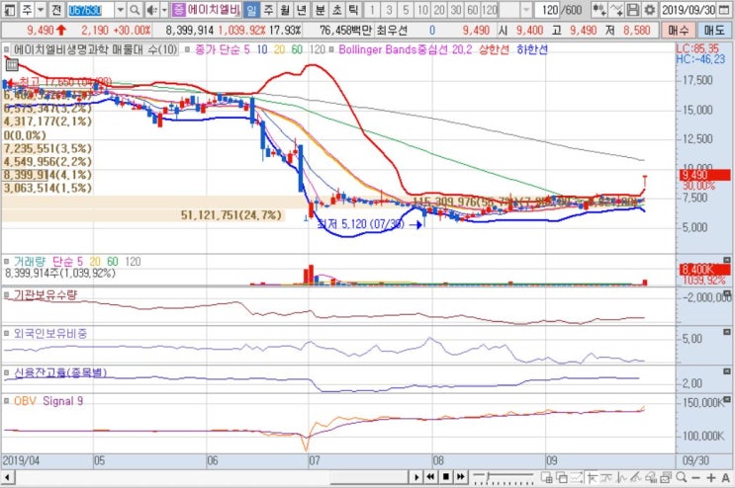Viewport: 735px width, 488px height.
Task: Select the 월 monthly period tab
Action: tap(285, 9)
